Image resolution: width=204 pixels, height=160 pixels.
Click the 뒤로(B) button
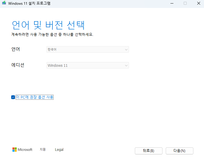[149, 151]
